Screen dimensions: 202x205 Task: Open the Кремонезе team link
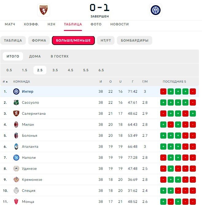(32, 180)
